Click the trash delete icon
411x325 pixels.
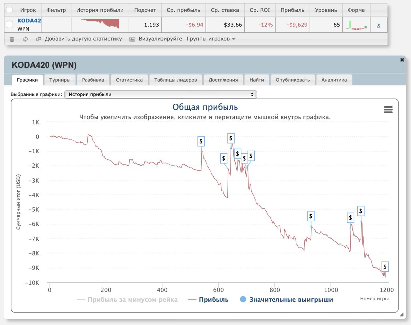tap(12, 39)
